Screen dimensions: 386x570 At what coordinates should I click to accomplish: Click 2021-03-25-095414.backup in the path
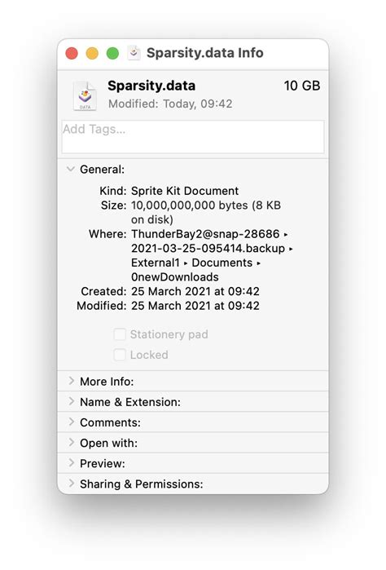pyautogui.click(x=208, y=248)
